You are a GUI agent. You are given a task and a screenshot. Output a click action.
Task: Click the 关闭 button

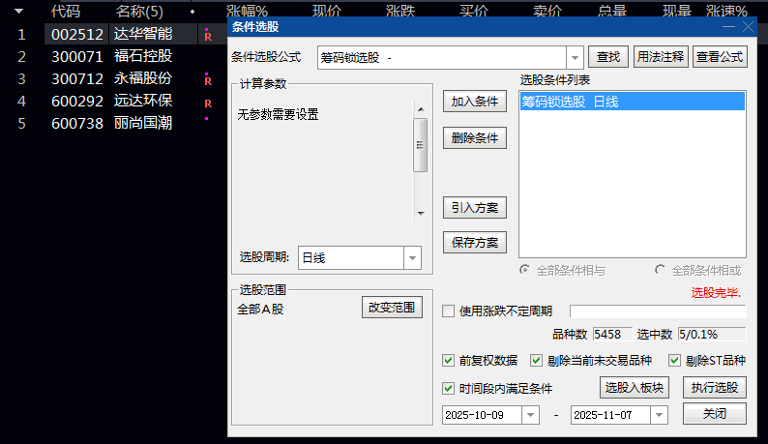pyautogui.click(x=715, y=414)
